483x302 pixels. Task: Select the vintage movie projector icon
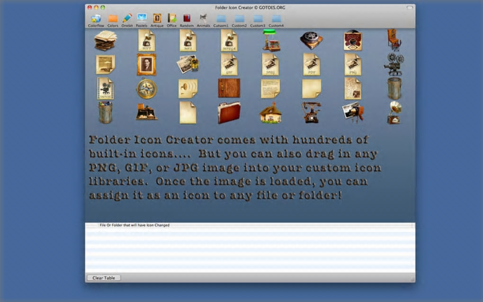[394, 64]
